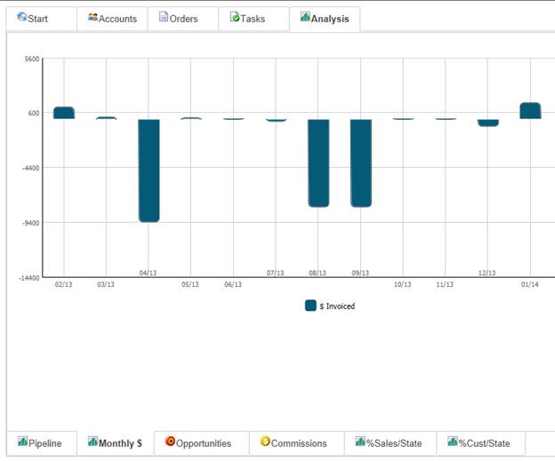Select the 04/13 bar in chart
The width and height of the screenshot is (555, 461).
tap(149, 171)
